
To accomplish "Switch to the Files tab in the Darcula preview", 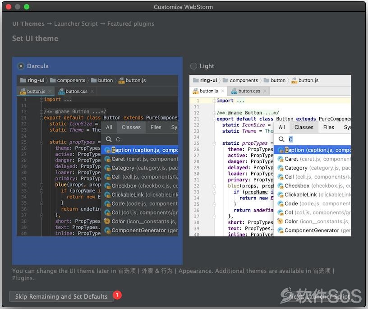I will coord(156,127).
